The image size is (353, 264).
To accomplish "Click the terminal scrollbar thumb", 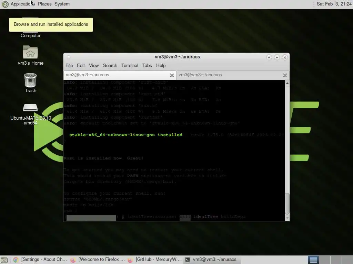I will pos(287,203).
